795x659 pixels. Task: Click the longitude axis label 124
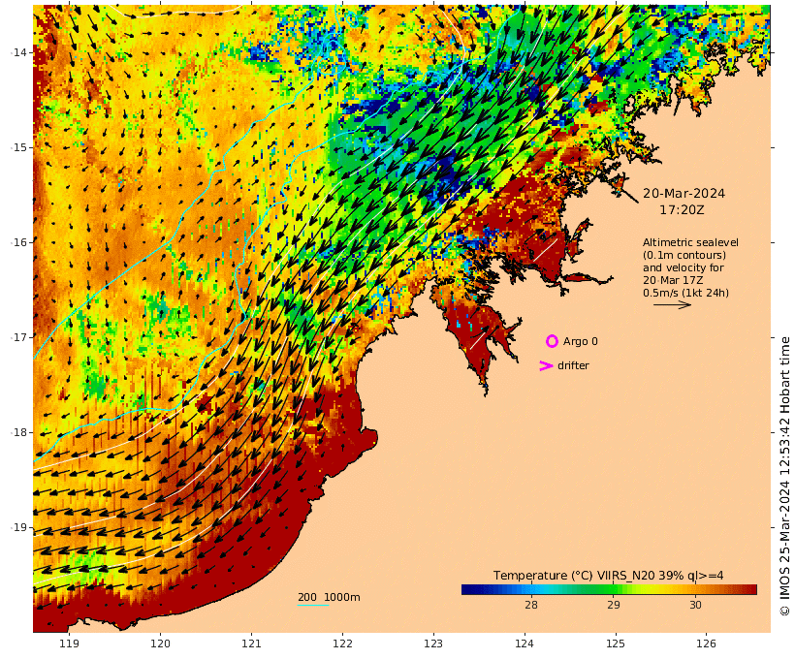(525, 643)
